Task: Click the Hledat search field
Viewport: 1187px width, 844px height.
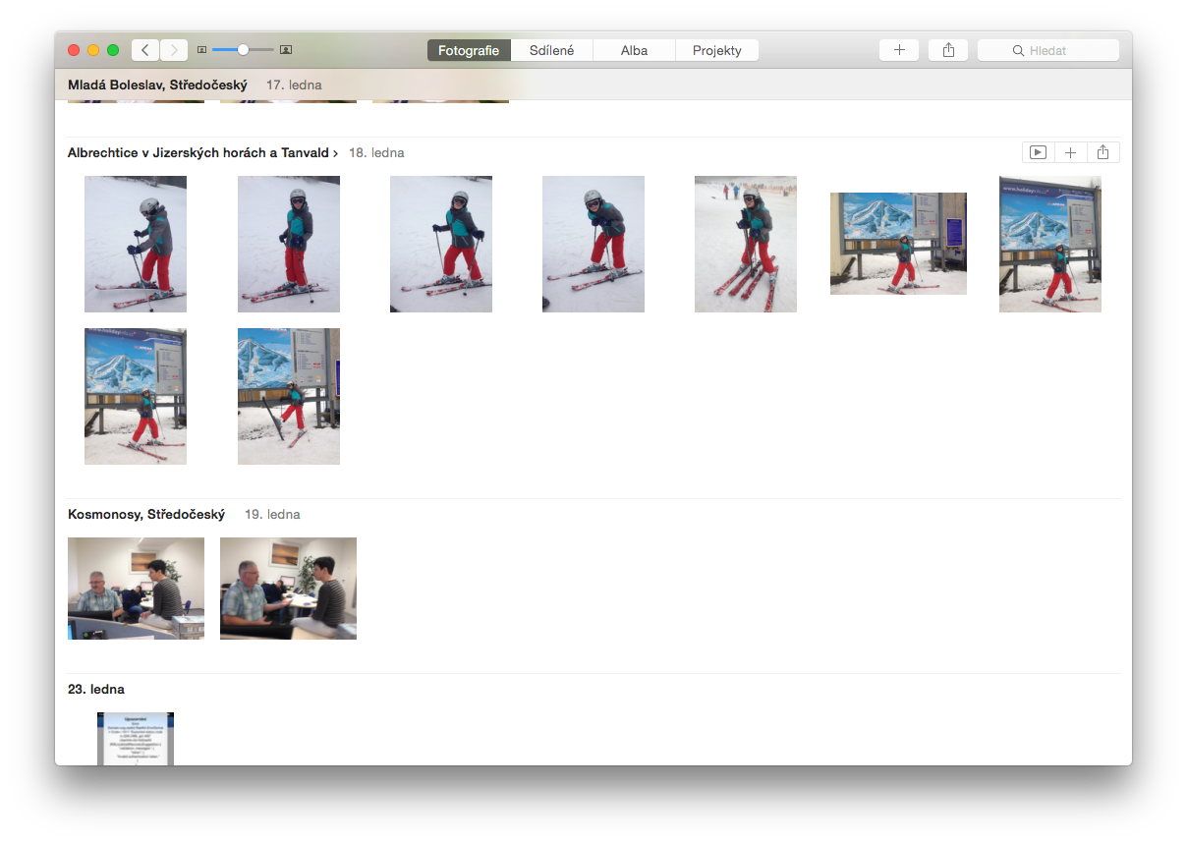Action: tap(1048, 50)
